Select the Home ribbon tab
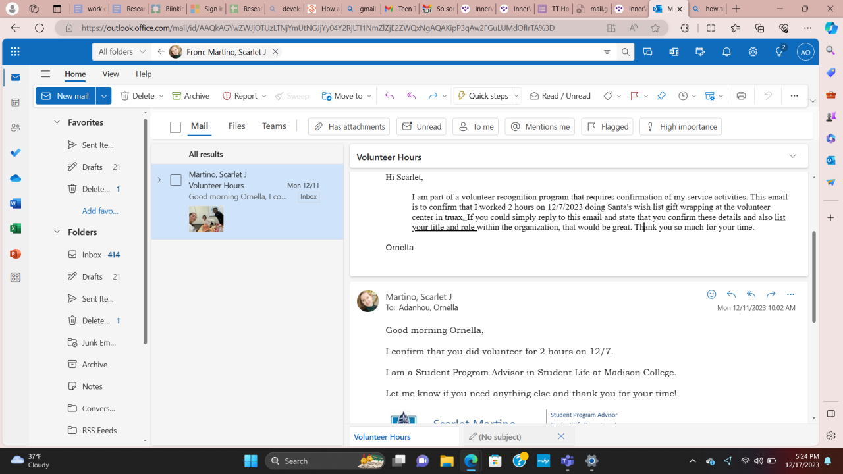 [x=75, y=74]
